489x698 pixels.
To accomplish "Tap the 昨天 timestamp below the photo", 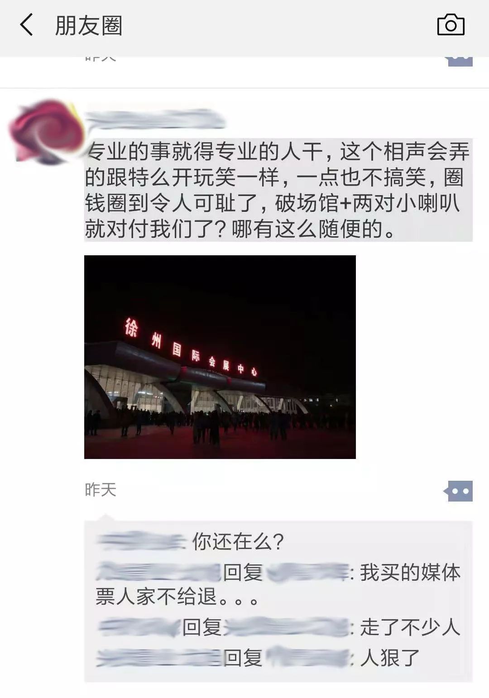I will click(x=101, y=490).
